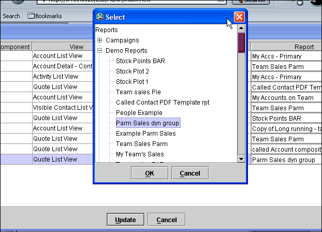Choose My Team's Sales report
The image size is (322, 232).
click(140, 154)
